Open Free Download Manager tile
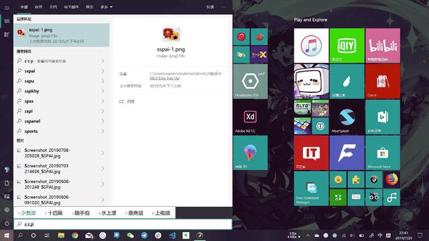The height and width of the screenshot is (241, 429). tap(311, 189)
